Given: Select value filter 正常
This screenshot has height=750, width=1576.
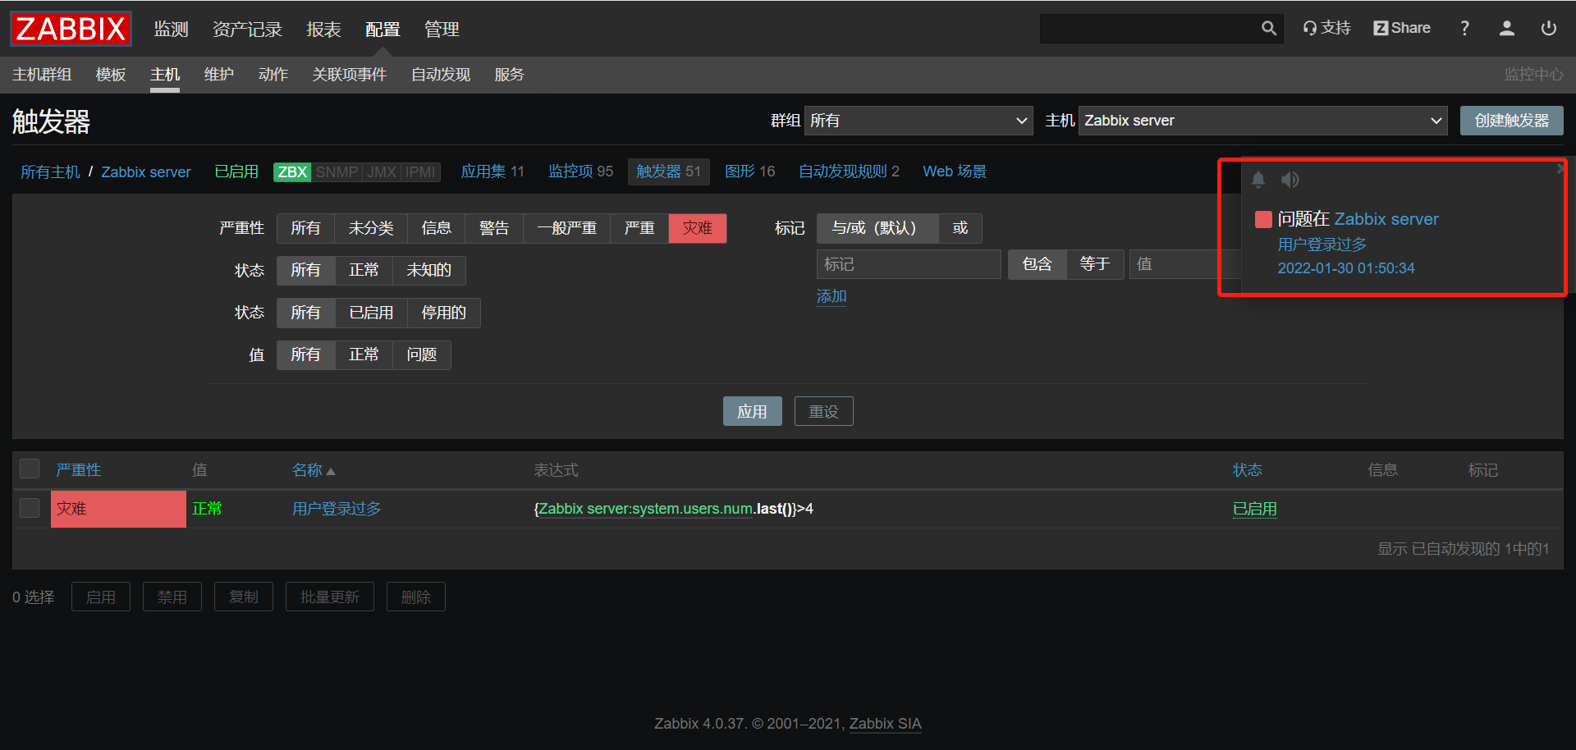Looking at the screenshot, I should 364,354.
